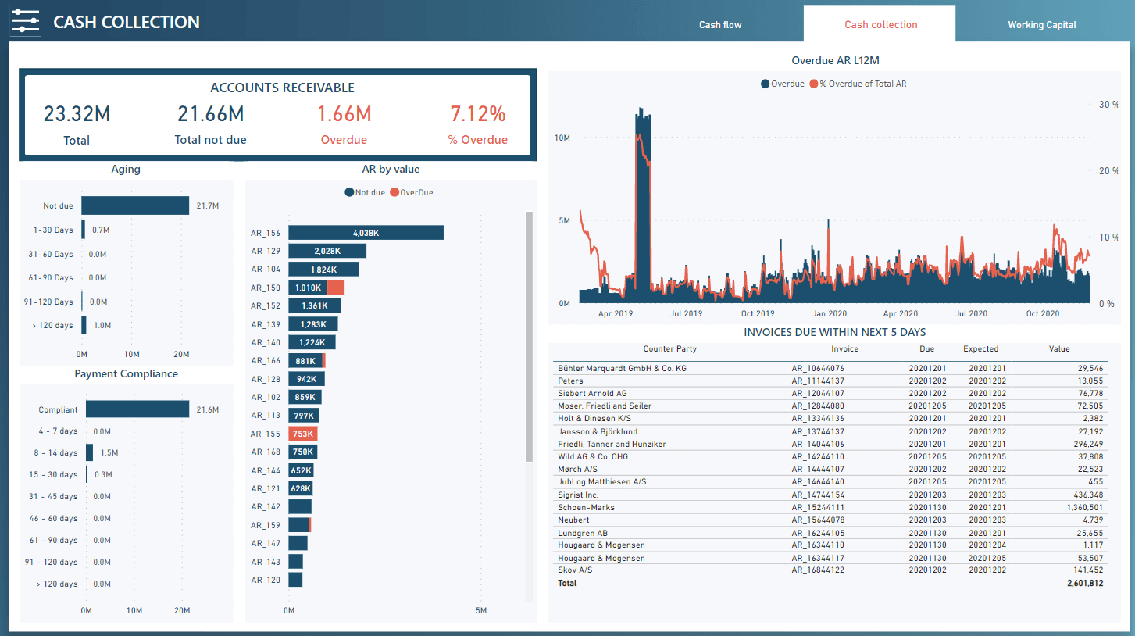Viewport: 1135px width, 636px height.
Task: Select the Cash collection tab
Action: [x=880, y=25]
